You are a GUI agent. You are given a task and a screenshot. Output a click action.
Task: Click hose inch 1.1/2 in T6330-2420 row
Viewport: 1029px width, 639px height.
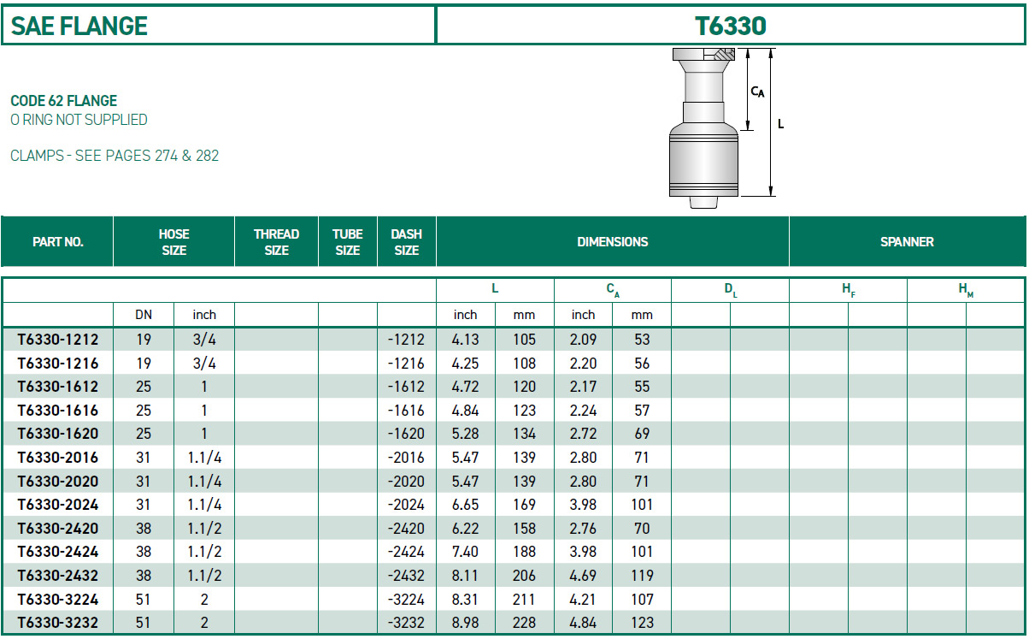[204, 529]
